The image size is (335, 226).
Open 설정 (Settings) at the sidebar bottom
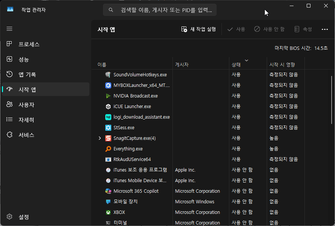[45, 217]
